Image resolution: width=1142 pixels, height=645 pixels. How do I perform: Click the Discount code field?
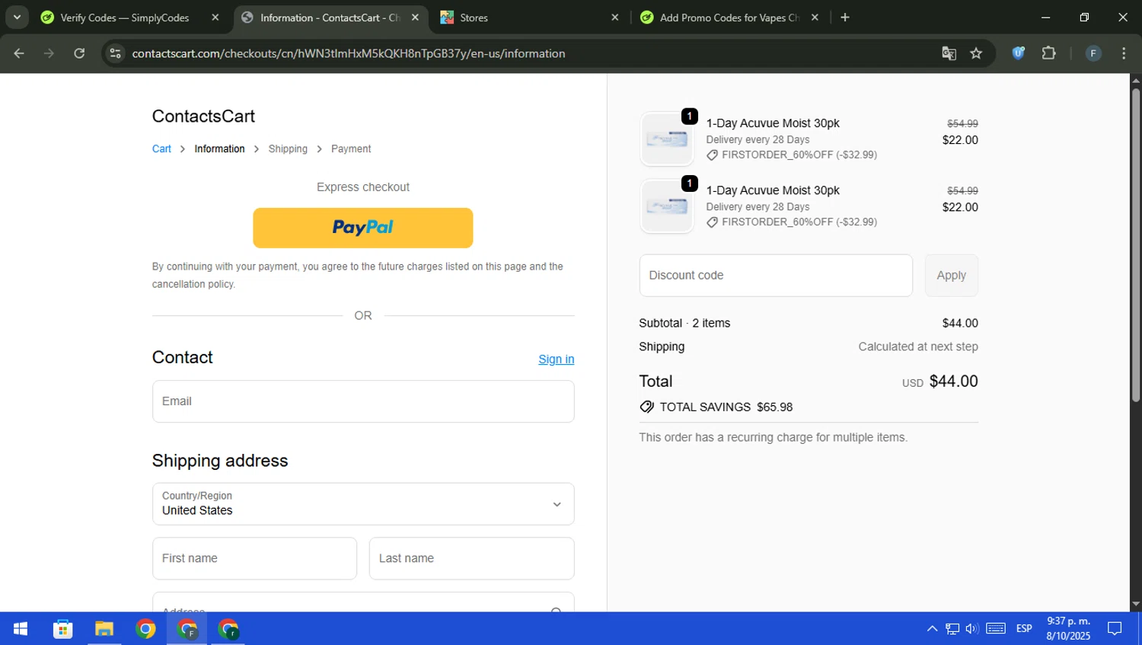776,276
